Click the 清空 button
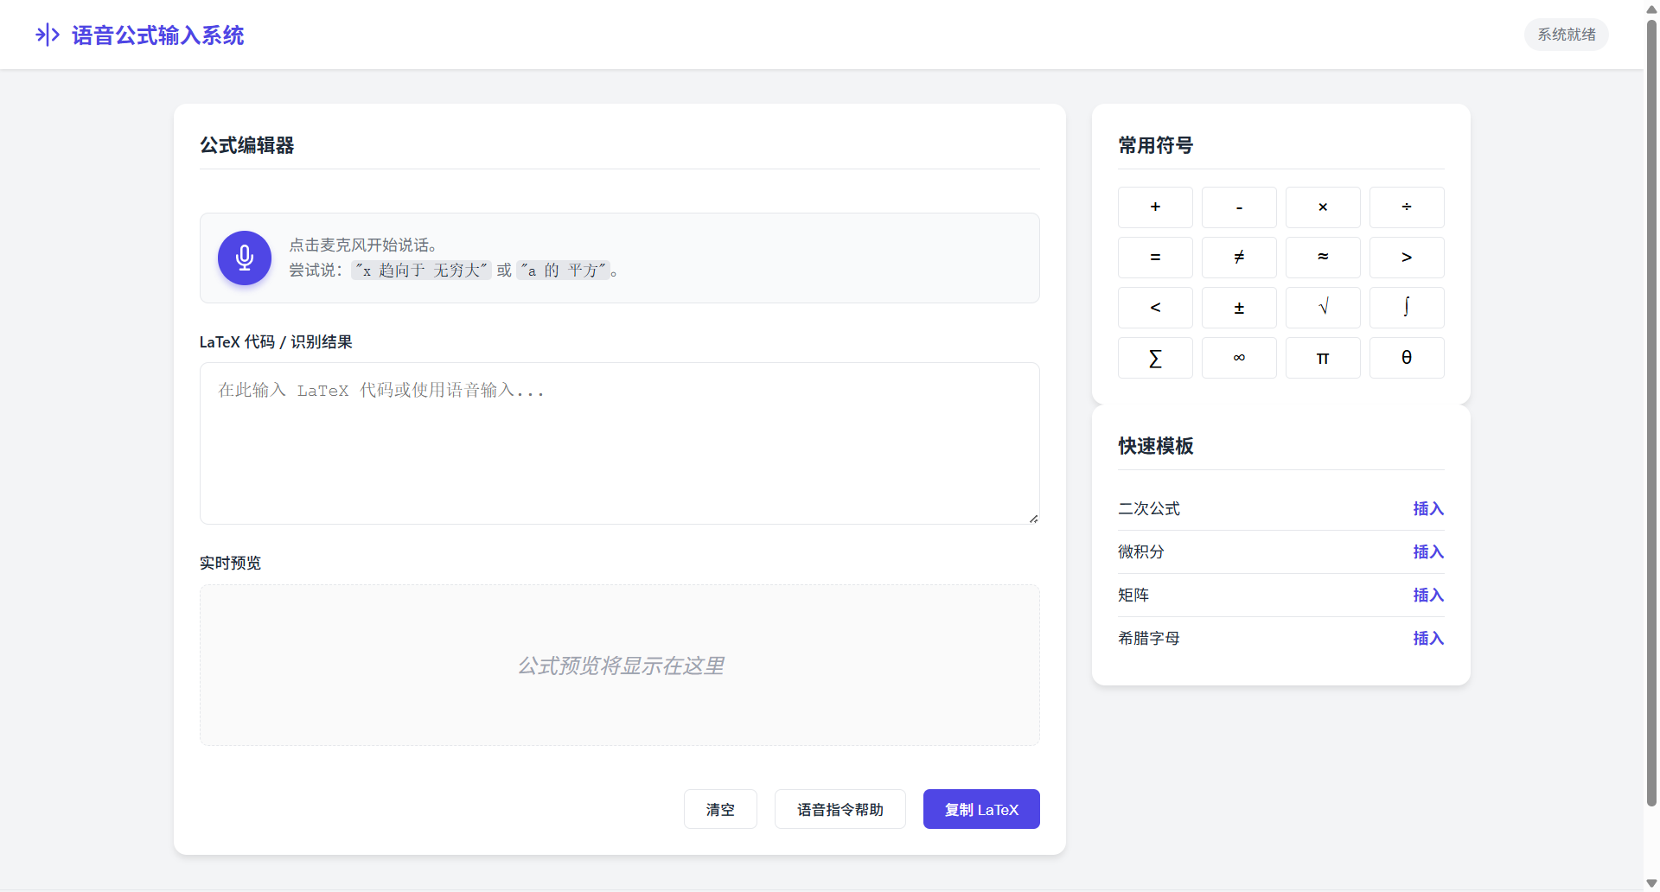Viewport: 1660px width, 892px height. [720, 809]
